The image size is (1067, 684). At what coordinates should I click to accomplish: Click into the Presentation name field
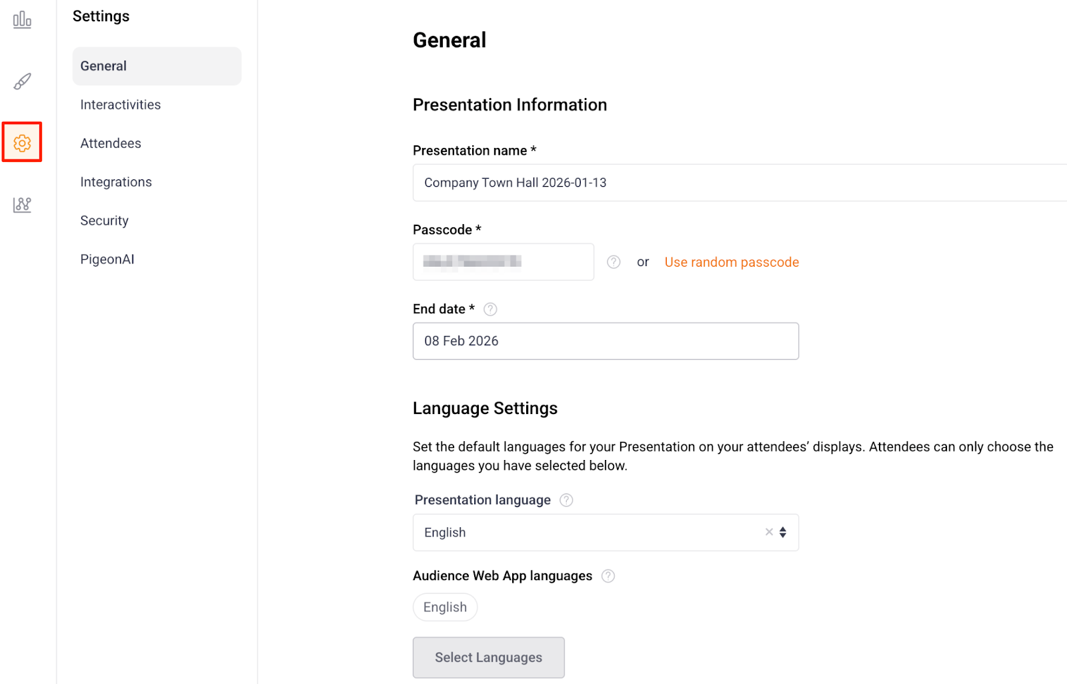click(x=734, y=183)
